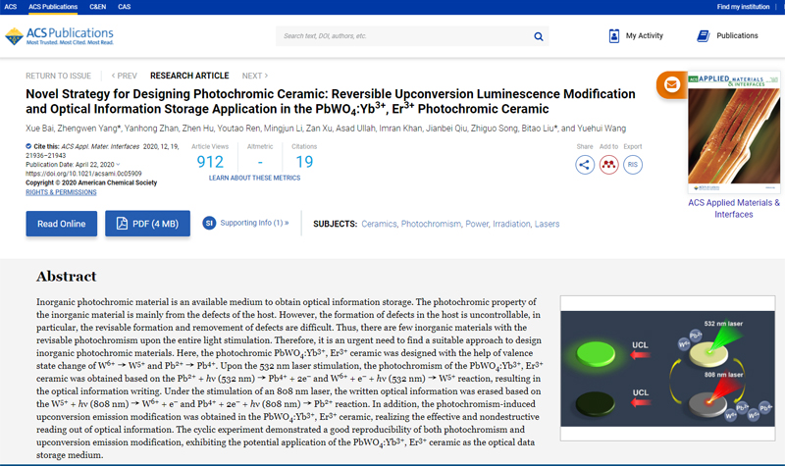Viewport: 785px width, 466px height.
Task: Switch to the CAS tab
Action: [x=125, y=7]
